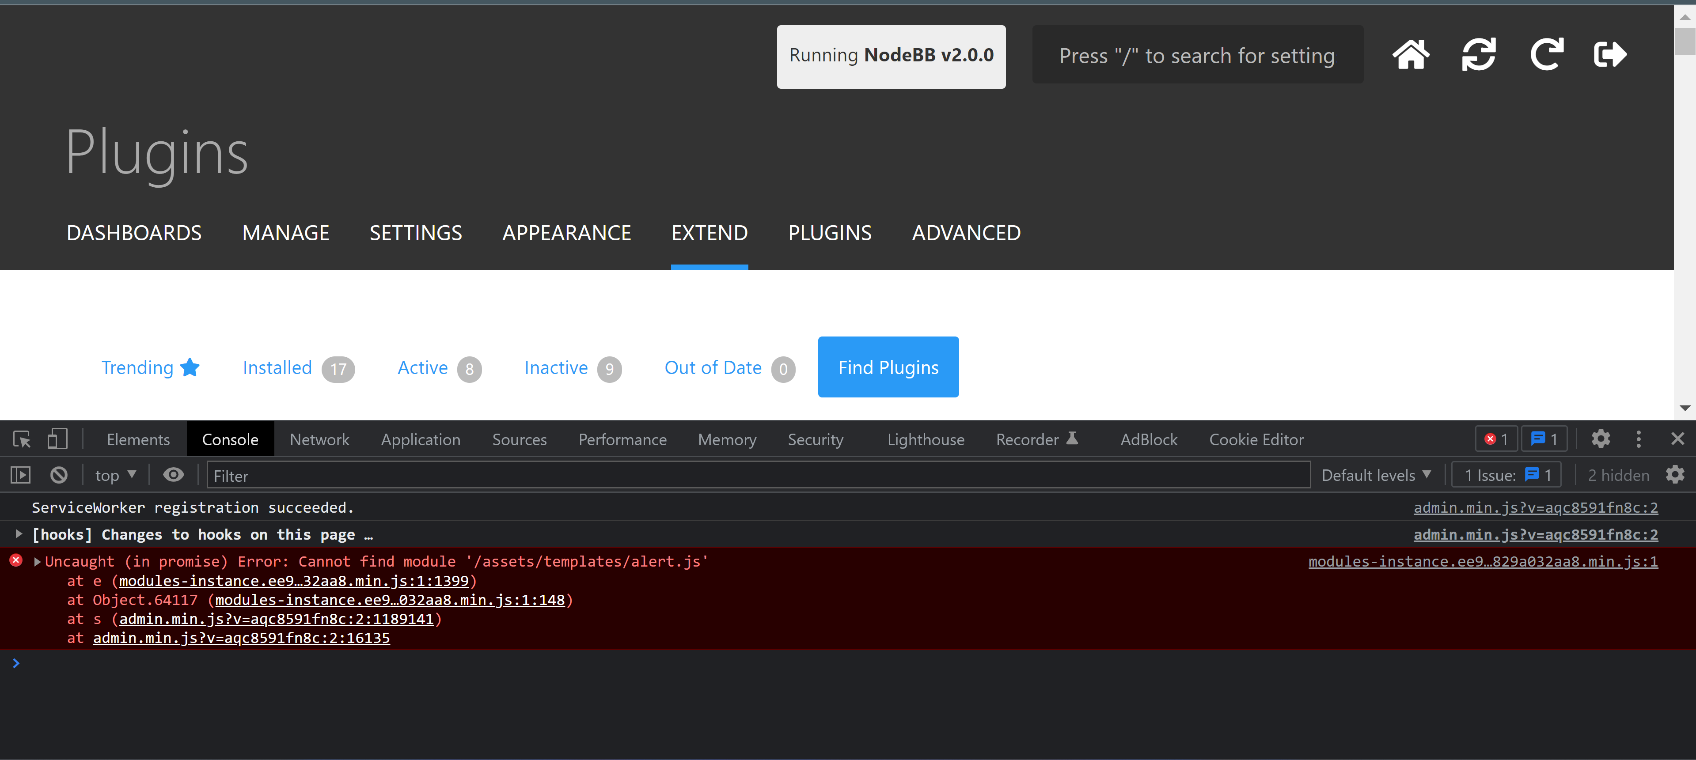This screenshot has height=760, width=1696.
Task: Open modules-instance source link on error row
Action: pos(1483,561)
